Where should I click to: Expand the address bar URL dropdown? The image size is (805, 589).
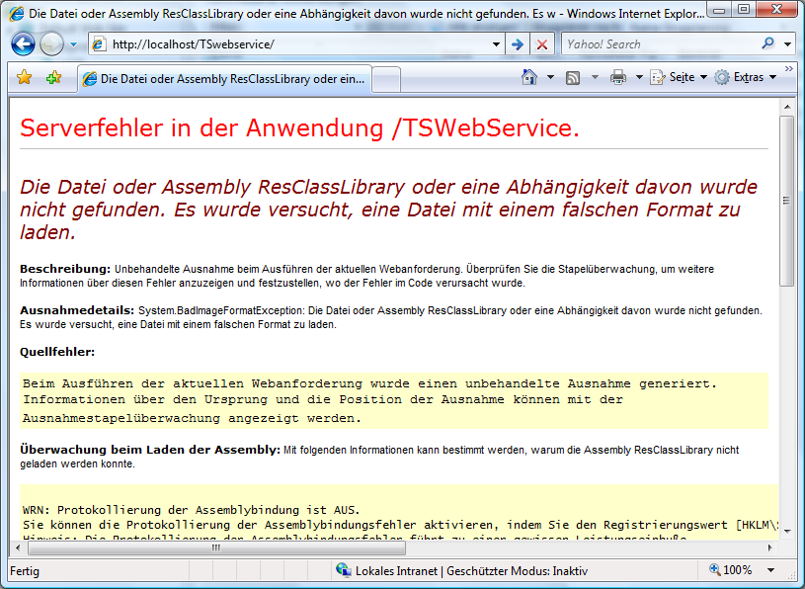tap(496, 44)
